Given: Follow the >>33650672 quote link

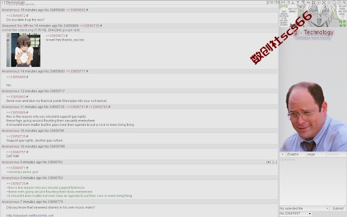Looking at the screenshot, I should (x=16, y=16).
